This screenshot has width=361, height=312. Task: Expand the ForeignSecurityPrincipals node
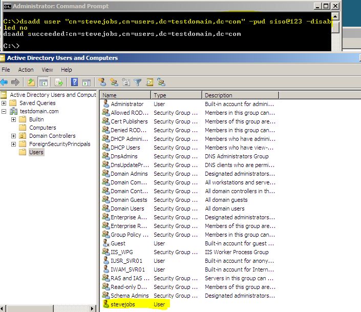tap(13, 144)
